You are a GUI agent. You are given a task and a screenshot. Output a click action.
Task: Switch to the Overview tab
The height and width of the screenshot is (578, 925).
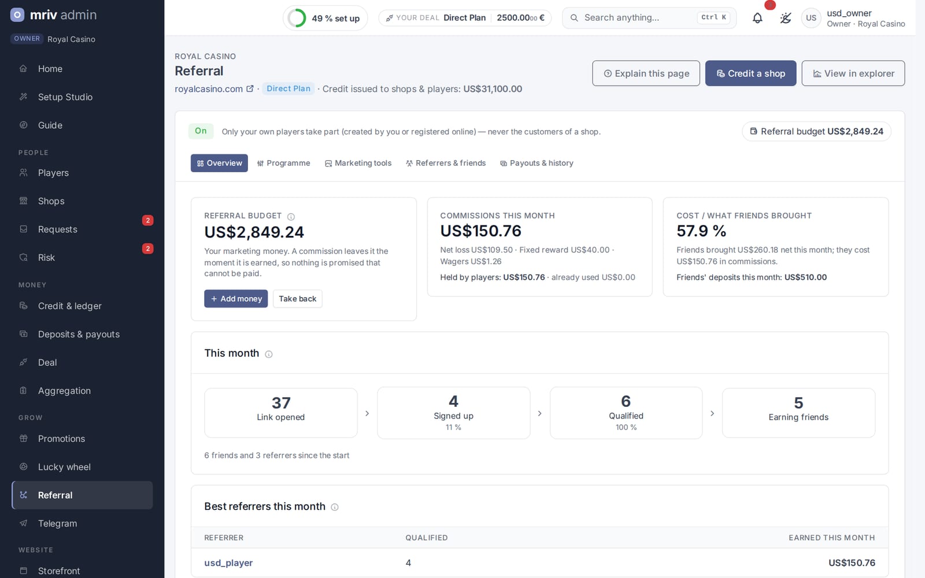pos(219,163)
